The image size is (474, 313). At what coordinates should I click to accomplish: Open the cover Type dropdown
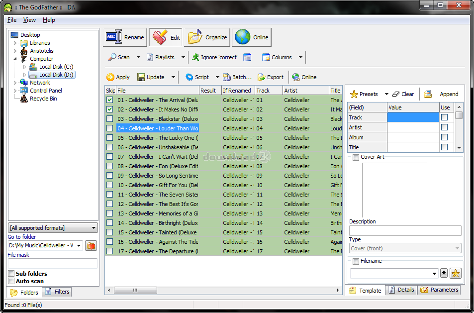(x=405, y=248)
